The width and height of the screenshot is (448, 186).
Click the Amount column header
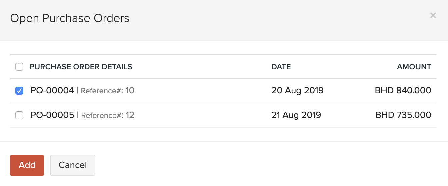[x=414, y=67]
